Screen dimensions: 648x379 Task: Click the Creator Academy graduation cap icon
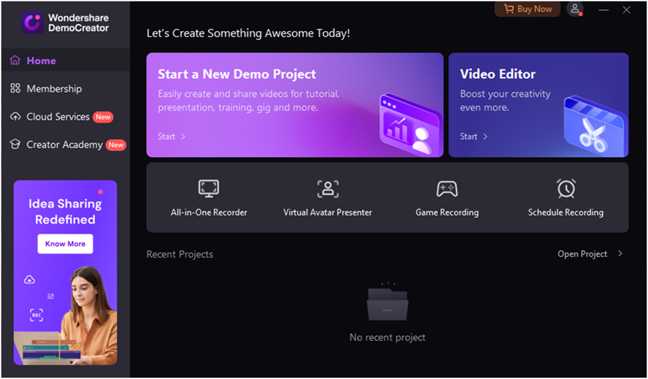point(15,145)
